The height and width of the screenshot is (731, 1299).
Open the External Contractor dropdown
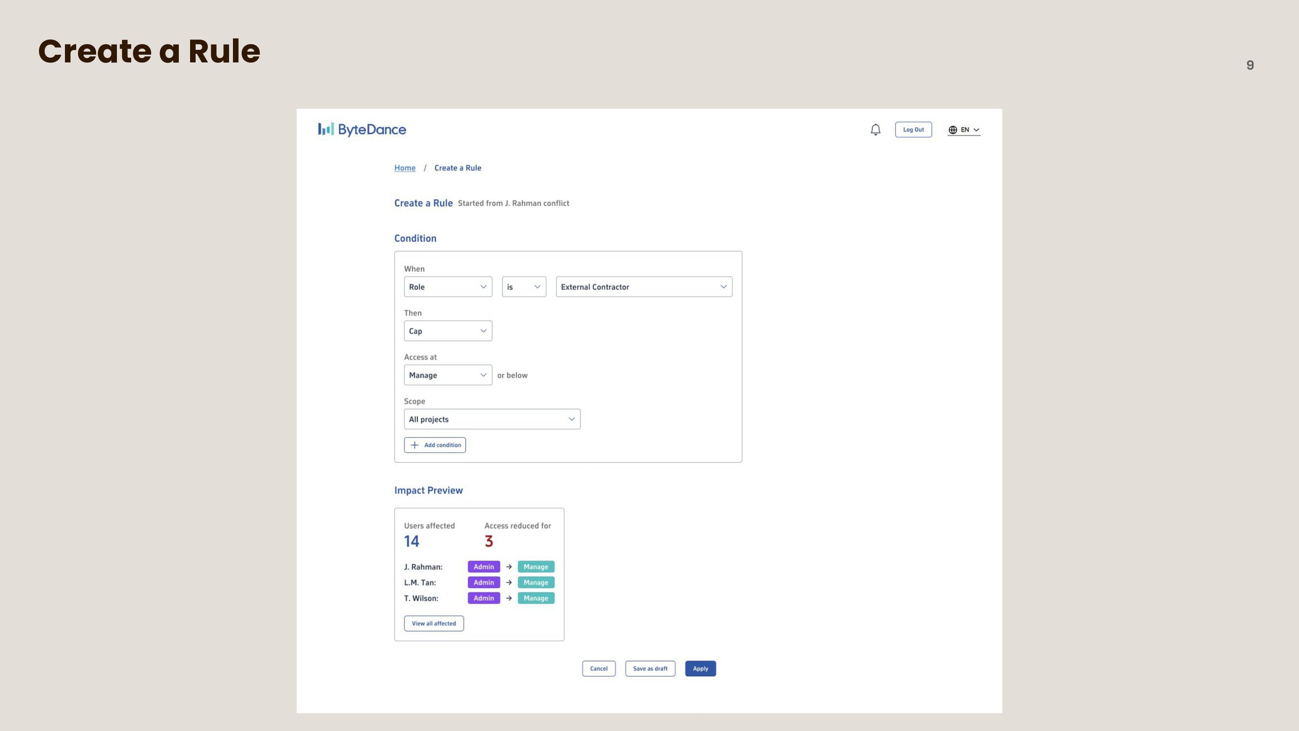(x=644, y=287)
